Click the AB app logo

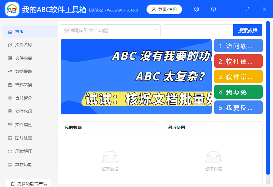[x=12, y=9]
